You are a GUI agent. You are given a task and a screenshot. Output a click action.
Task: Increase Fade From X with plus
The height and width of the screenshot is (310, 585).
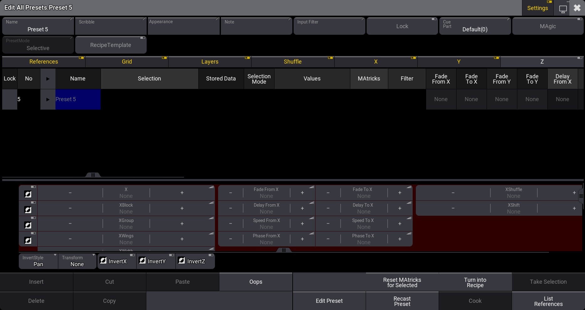302,193
